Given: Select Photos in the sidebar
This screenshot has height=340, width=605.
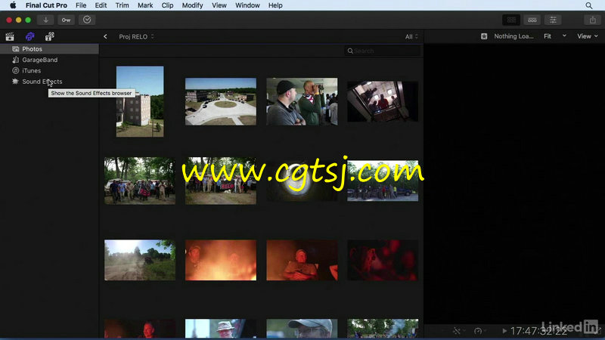Looking at the screenshot, I should coord(49,49).
